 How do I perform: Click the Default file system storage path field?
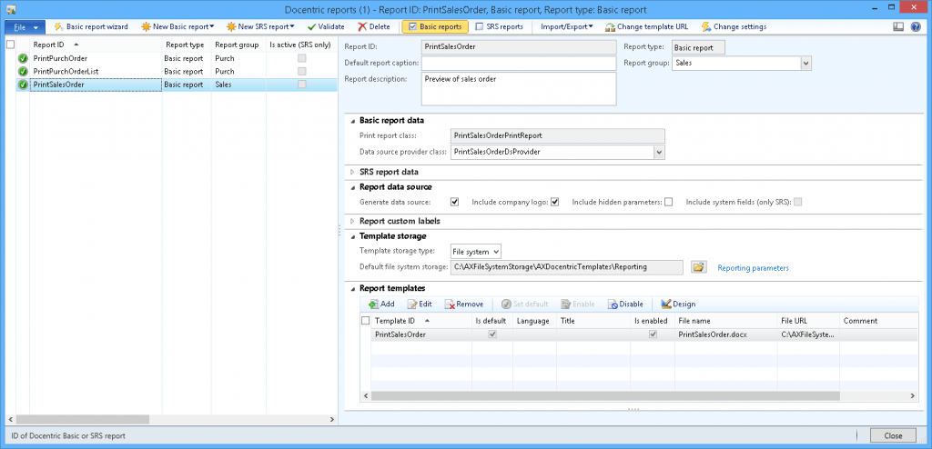567,267
